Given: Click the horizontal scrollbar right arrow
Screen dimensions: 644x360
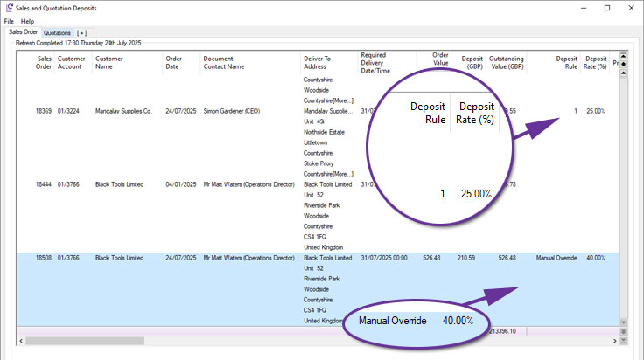Looking at the screenshot, I should 615,339.
